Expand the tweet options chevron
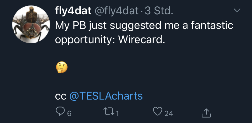252x123 pixels. 236,11
